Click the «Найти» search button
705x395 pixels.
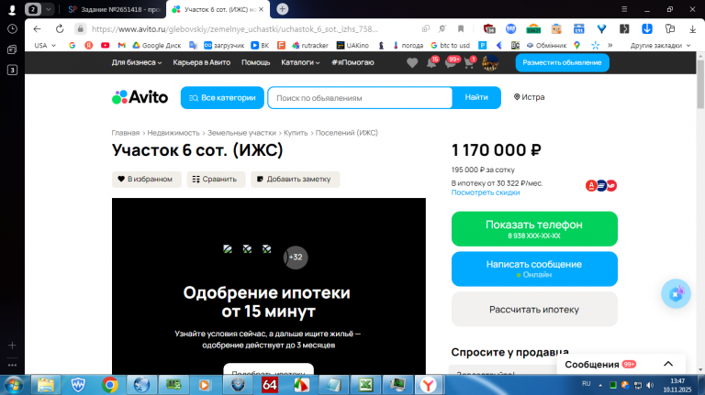476,97
